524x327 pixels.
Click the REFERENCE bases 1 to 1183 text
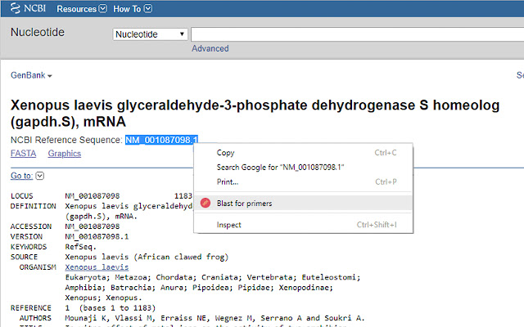111,307
